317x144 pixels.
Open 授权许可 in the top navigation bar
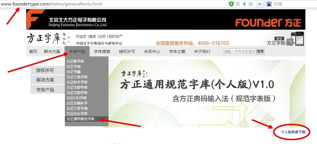pyautogui.click(x=127, y=51)
